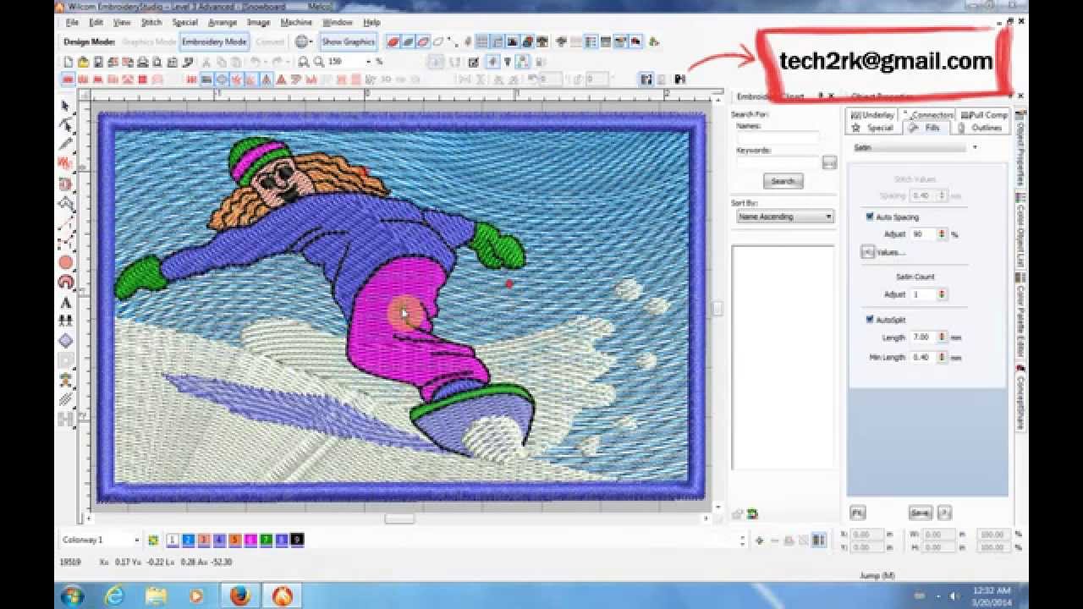Click the Min Length spinner
1083x609 pixels.
coord(942,358)
